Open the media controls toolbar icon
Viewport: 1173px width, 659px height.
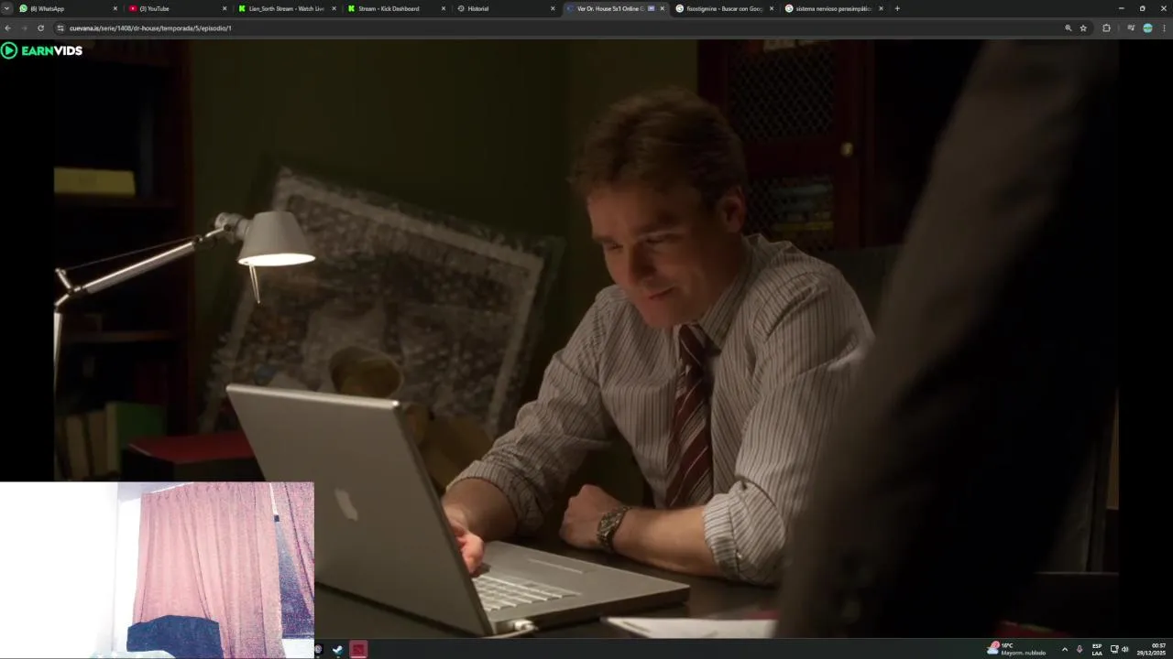point(1131,28)
